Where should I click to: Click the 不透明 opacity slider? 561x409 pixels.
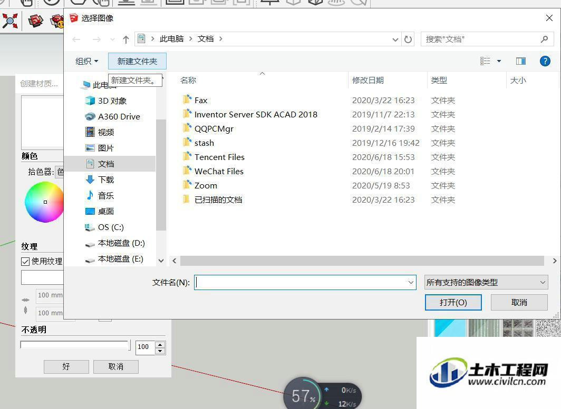tap(75, 345)
